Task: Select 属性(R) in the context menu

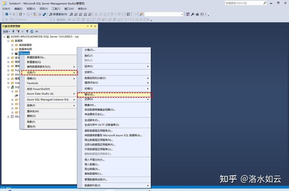Action: (31, 126)
